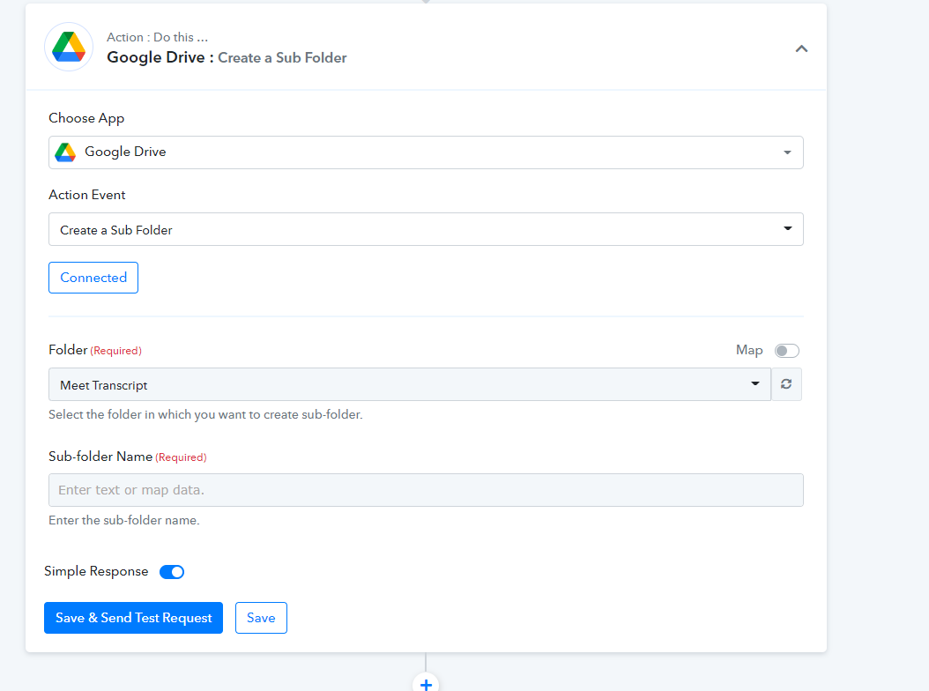Click the 'Create a Sub Folder' header title
The height and width of the screenshot is (691, 929).
(282, 57)
